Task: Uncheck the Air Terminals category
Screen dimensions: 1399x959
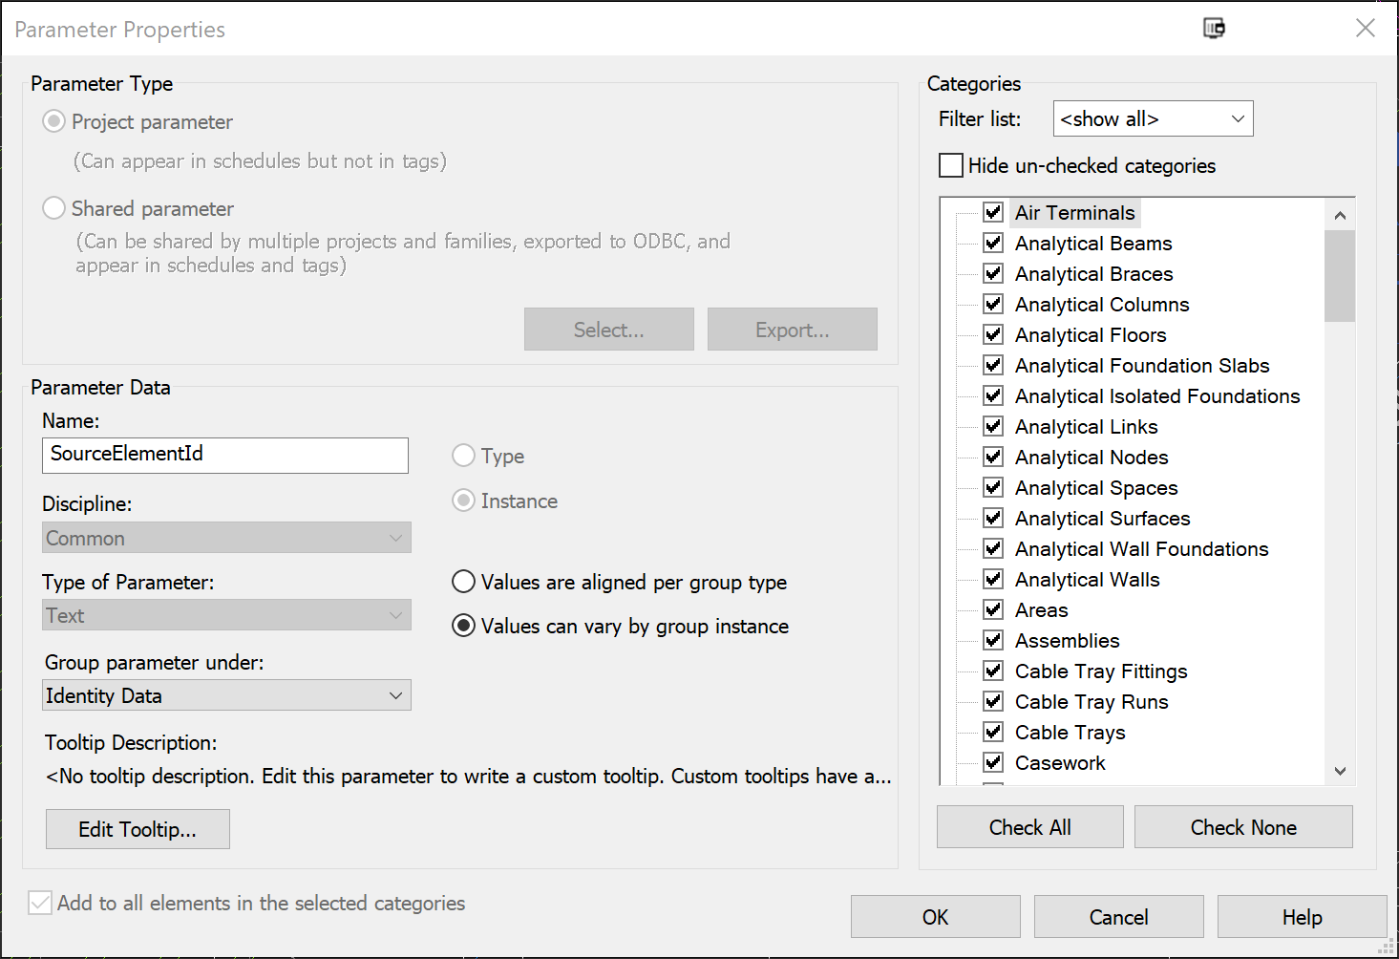Action: 993,212
